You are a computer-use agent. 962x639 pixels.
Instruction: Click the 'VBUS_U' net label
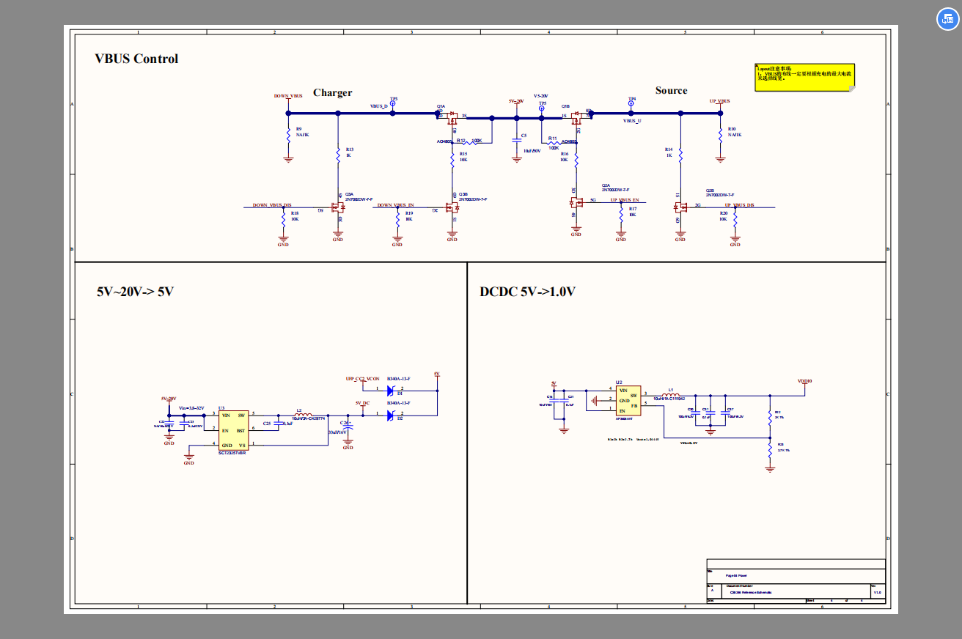[x=632, y=120]
